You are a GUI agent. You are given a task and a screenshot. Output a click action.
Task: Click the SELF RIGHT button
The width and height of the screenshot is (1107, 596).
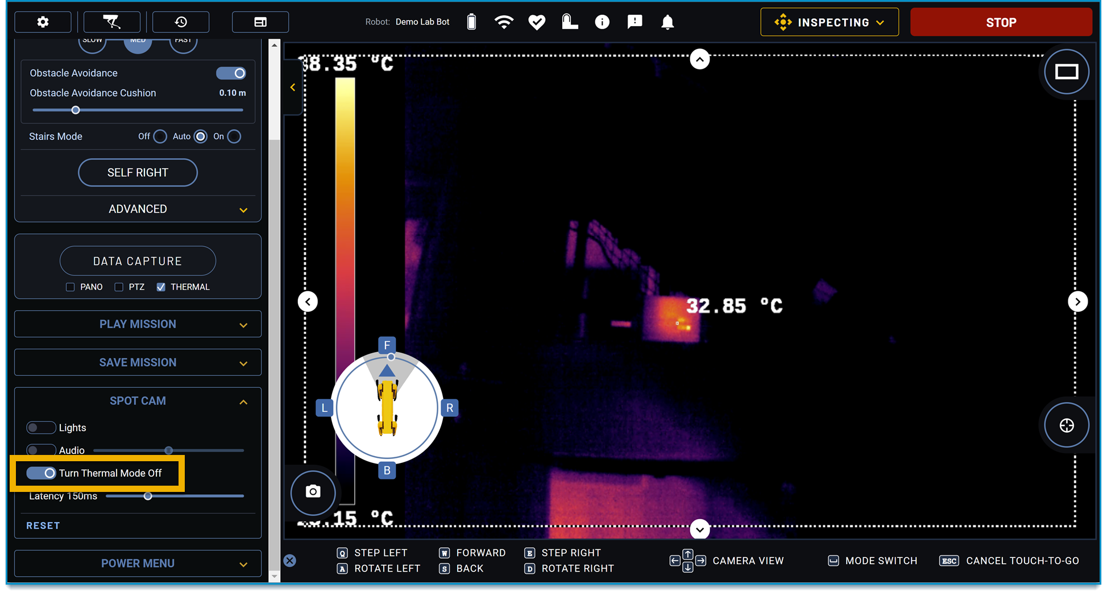[x=138, y=173]
